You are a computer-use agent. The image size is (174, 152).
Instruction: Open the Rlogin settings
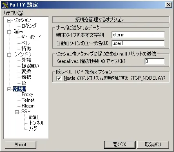tap(28, 106)
